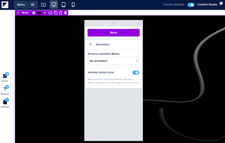Go back using the Animation arrow

(x=91, y=44)
